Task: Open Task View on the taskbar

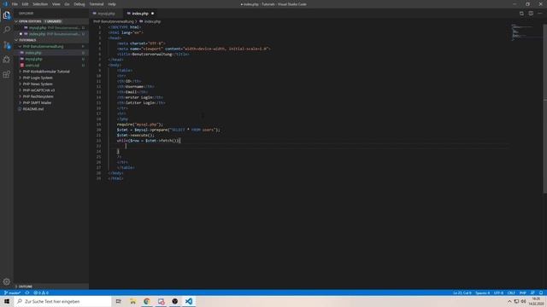Action: pyautogui.click(x=118, y=301)
